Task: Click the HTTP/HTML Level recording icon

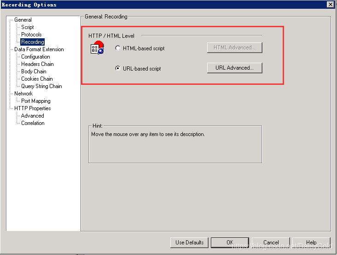Action: [x=97, y=47]
